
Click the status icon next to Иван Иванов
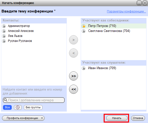(x=84, y=68)
